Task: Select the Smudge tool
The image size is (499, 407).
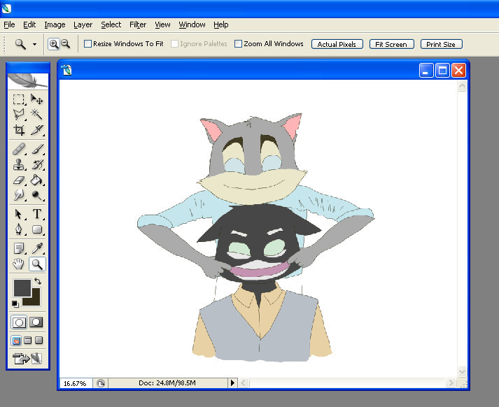Action: point(19,195)
